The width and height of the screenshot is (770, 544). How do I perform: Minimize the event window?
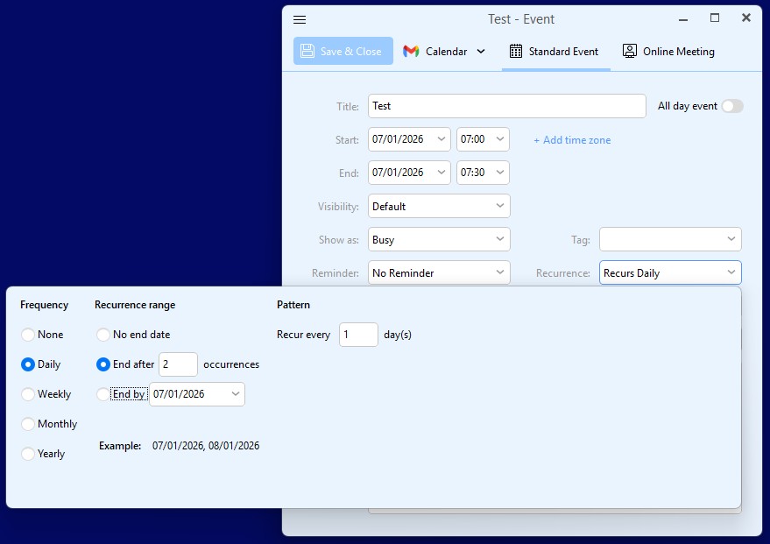point(683,18)
